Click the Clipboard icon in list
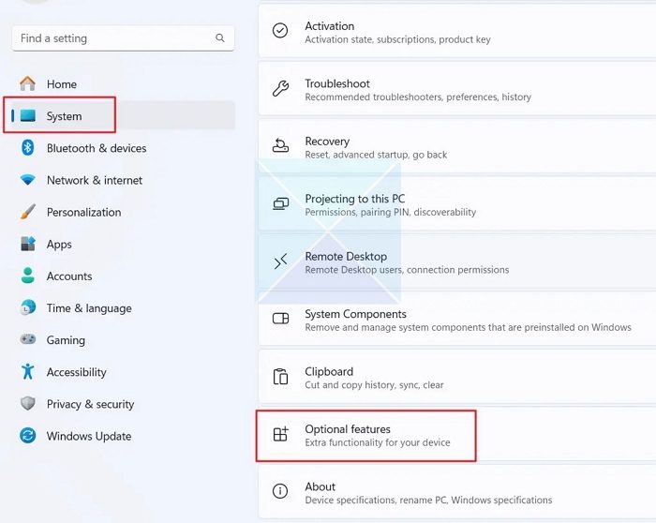Image resolution: width=656 pixels, height=523 pixels. click(280, 377)
